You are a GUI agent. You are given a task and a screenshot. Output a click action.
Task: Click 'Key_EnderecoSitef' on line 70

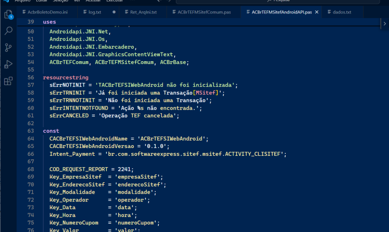(x=77, y=185)
